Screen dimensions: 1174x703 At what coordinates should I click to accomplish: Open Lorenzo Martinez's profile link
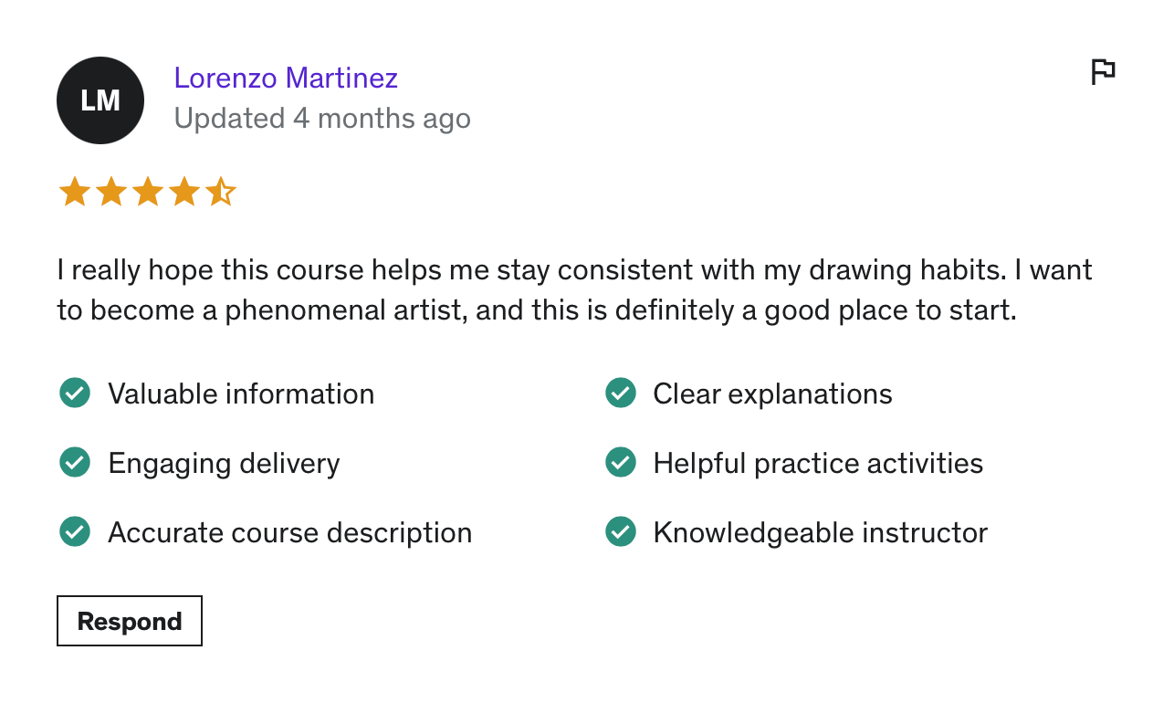[286, 79]
